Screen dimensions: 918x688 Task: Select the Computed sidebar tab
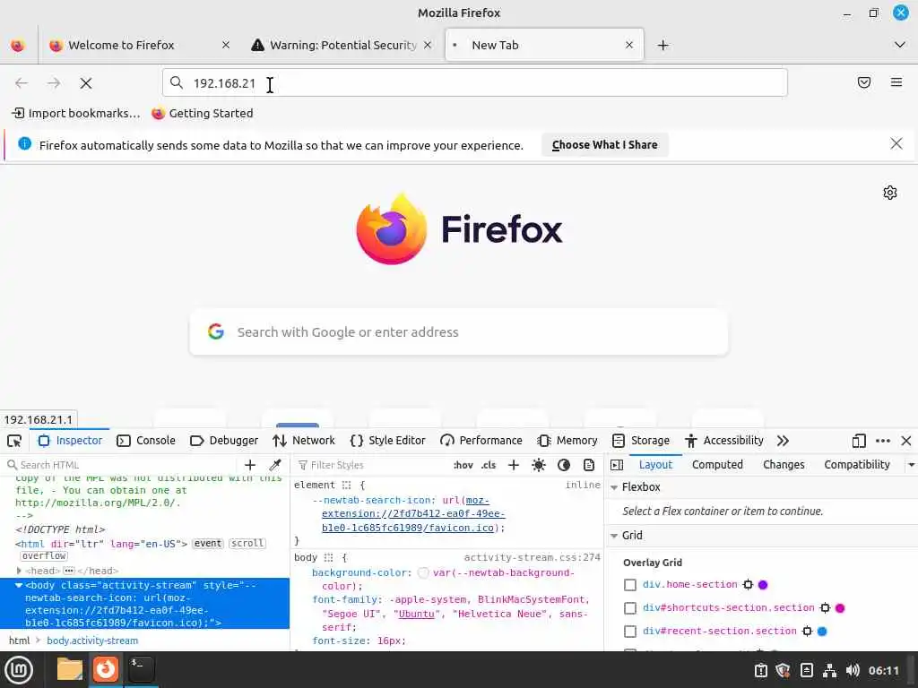click(x=717, y=465)
